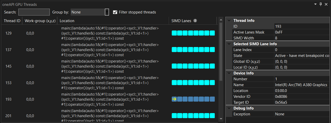Collapse the Debug Info section
The width and height of the screenshot is (331, 123).
coord(229,108)
